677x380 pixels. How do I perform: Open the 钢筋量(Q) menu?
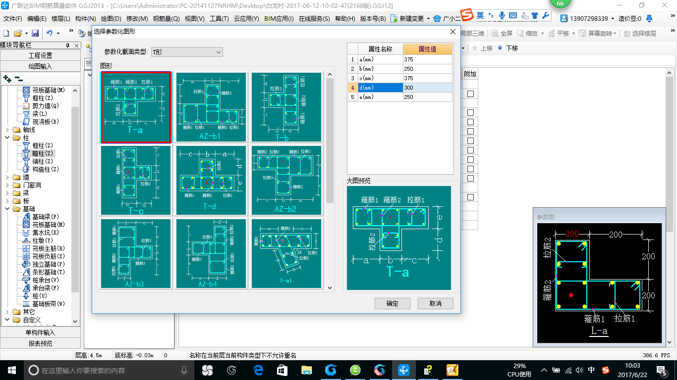(x=166, y=19)
